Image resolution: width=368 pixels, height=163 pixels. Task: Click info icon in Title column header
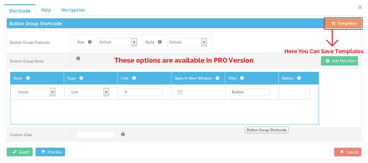click(242, 78)
